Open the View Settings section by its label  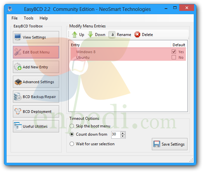click(x=34, y=37)
